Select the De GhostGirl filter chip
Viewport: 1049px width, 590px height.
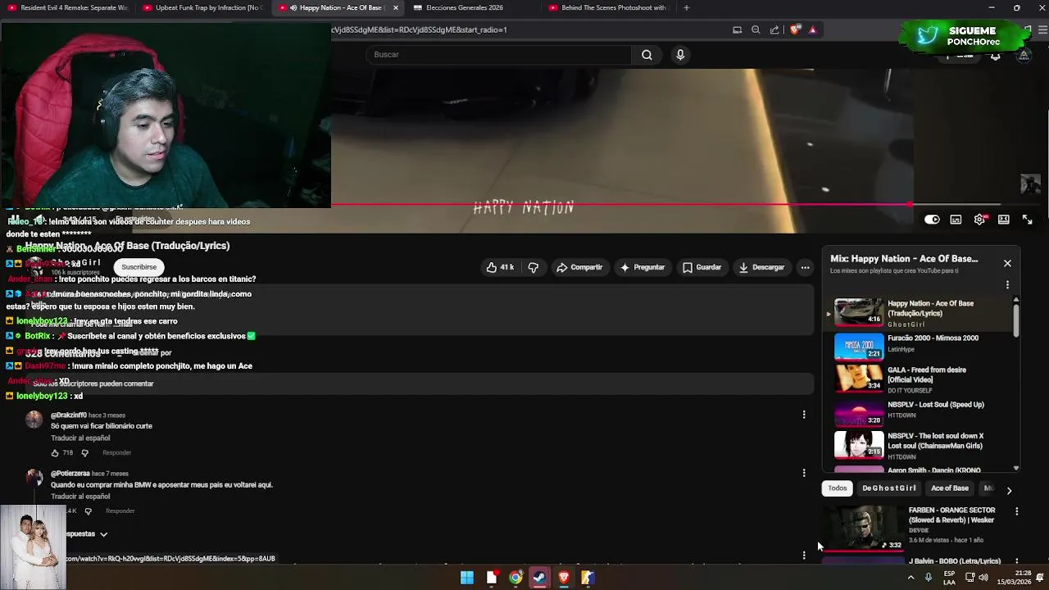pyautogui.click(x=888, y=488)
